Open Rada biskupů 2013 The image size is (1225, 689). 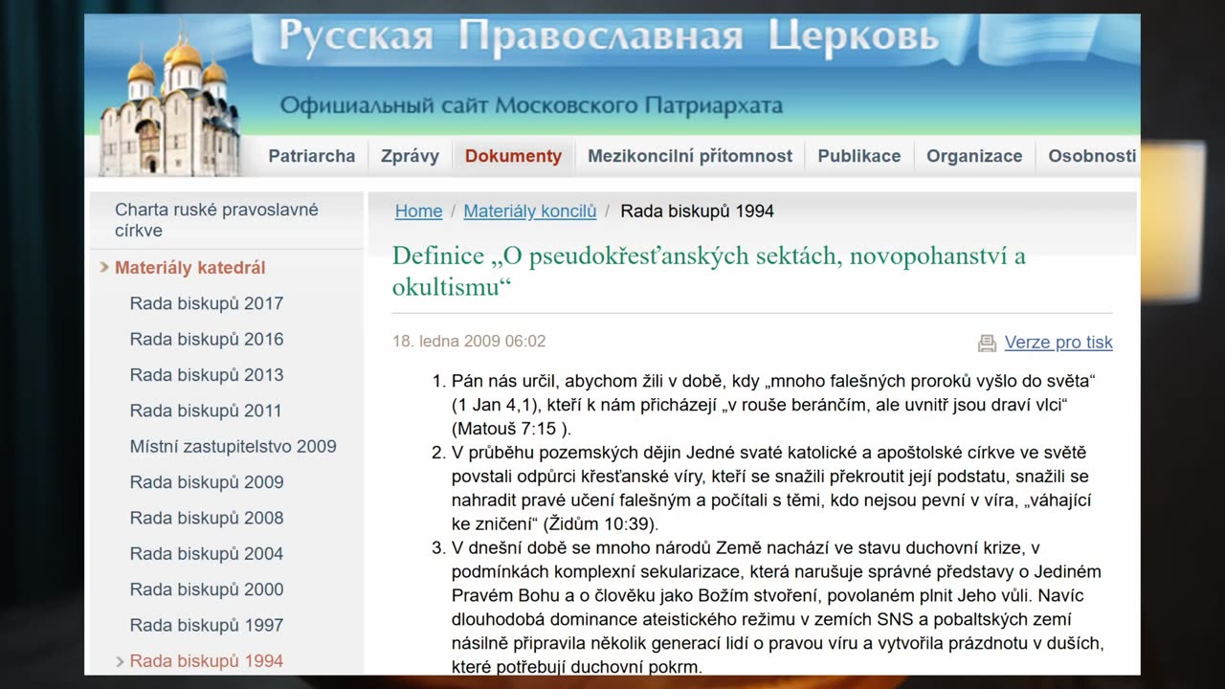coord(207,375)
